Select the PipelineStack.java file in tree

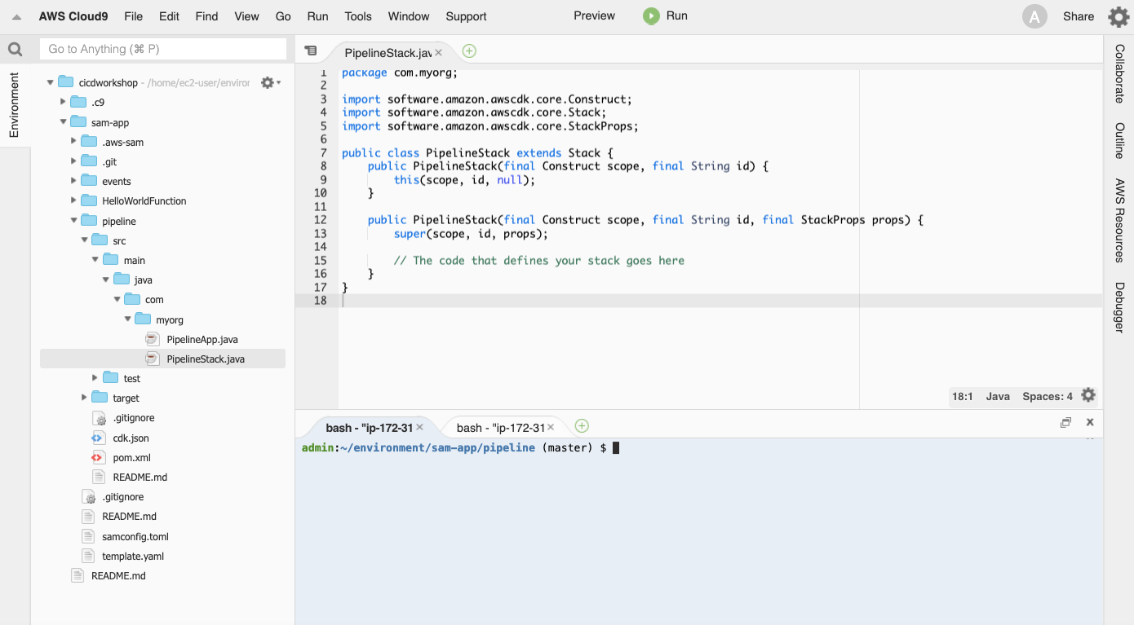click(x=162, y=359)
